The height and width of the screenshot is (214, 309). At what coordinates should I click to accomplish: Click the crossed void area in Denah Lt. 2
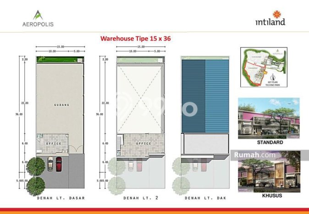[x=140, y=99]
